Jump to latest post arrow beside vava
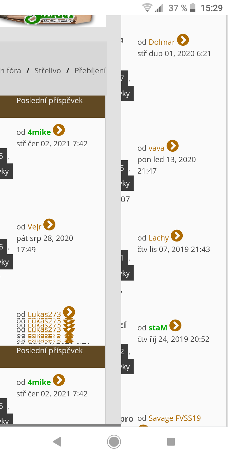 point(173,146)
